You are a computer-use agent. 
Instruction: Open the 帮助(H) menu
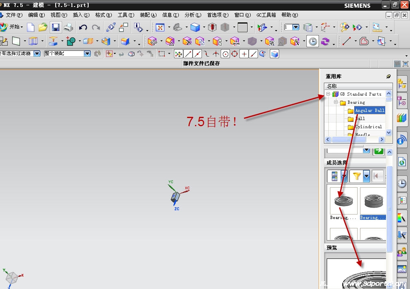pyautogui.click(x=289, y=15)
